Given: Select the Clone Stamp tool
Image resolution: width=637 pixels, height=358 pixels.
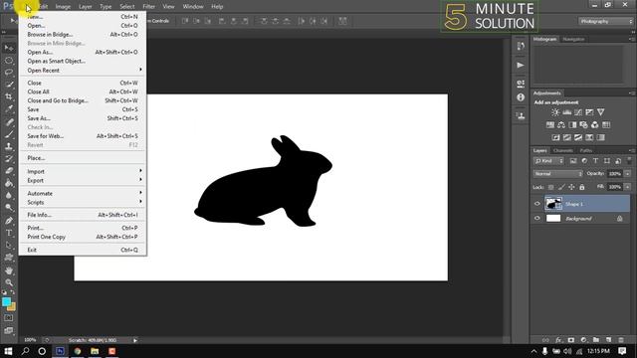Looking at the screenshot, I should [9, 146].
